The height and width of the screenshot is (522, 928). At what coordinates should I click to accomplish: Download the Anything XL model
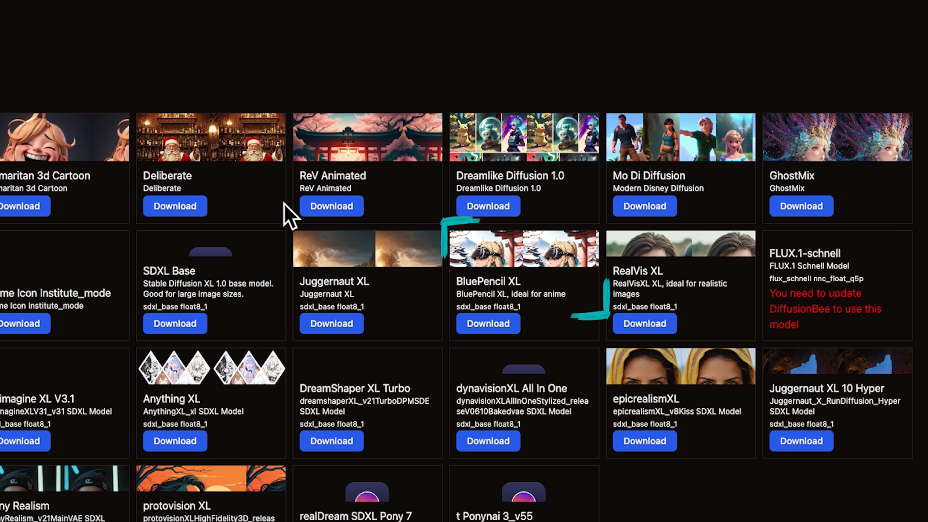175,441
